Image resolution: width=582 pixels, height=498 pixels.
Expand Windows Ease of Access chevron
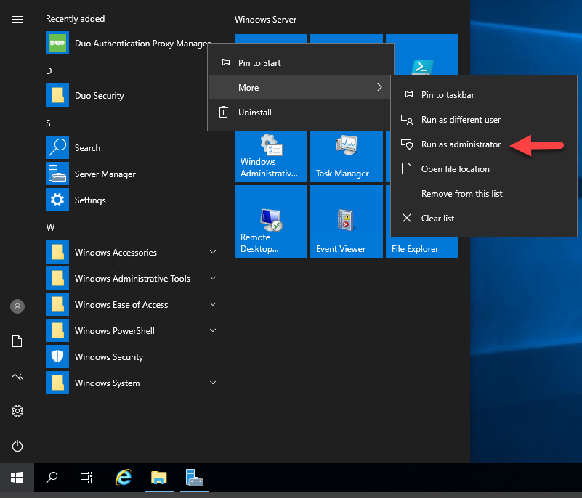pos(213,304)
